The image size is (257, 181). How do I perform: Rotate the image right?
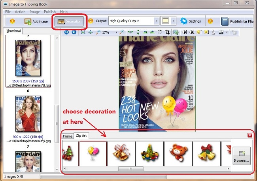(152, 32)
